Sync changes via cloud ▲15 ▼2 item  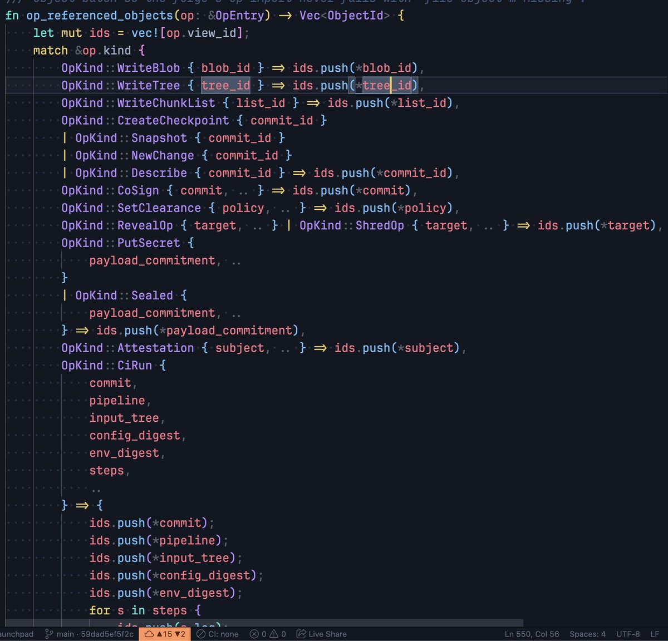click(165, 634)
